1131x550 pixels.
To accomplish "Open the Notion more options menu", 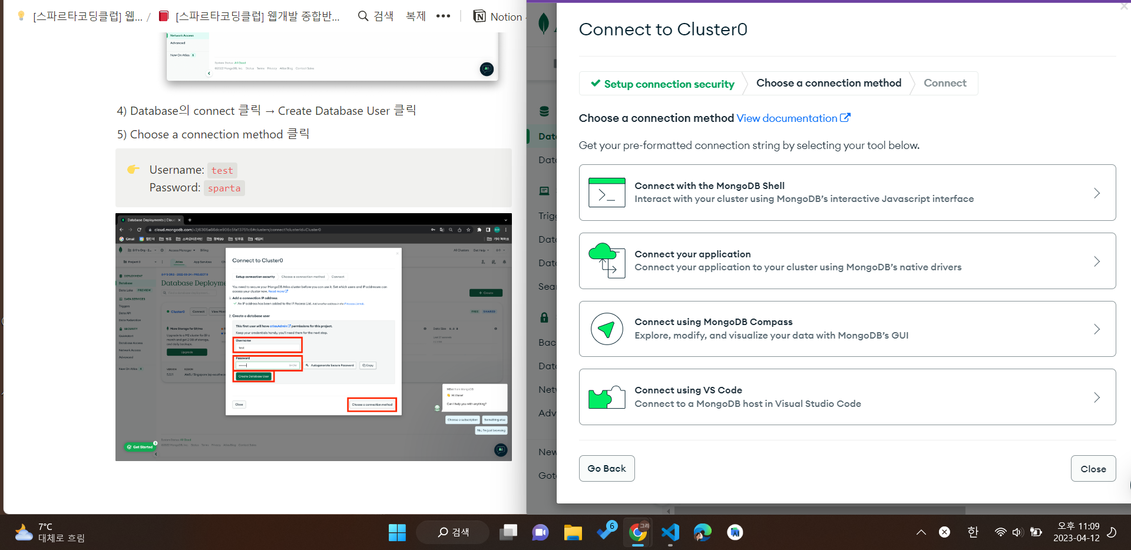I will (443, 16).
